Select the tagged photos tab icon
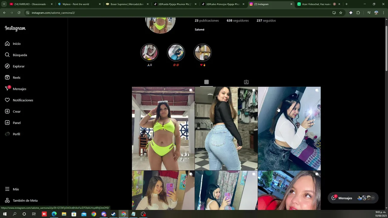 point(246,82)
